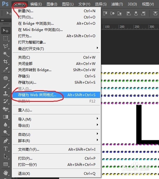Select the Brush tool

(6, 86)
